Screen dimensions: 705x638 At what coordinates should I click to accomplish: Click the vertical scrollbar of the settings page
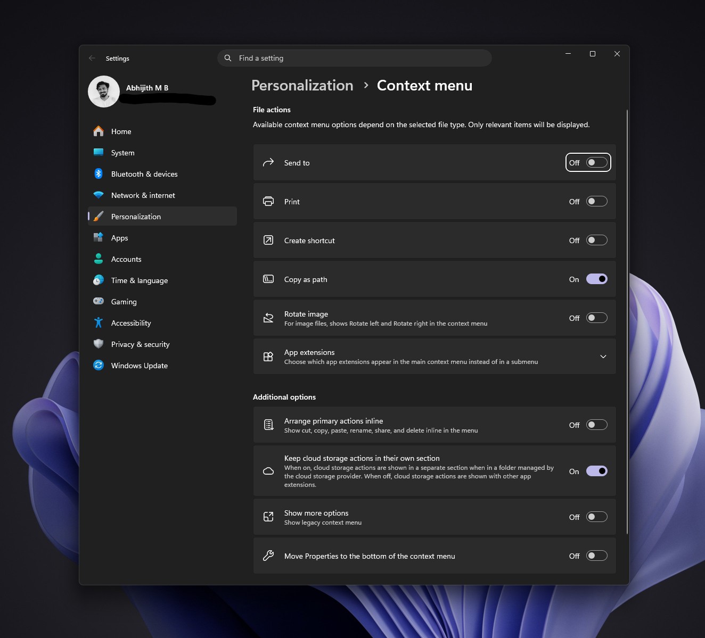pyautogui.click(x=627, y=322)
